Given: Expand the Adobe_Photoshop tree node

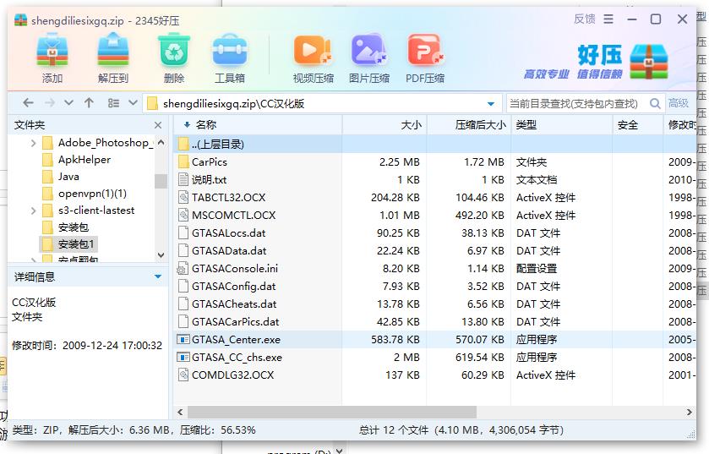Looking at the screenshot, I should coord(33,143).
